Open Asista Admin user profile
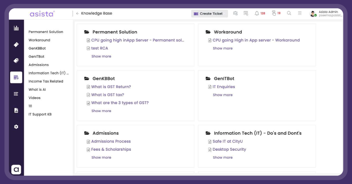Image resolution: width=352 pixels, height=184 pixels. (326, 13)
